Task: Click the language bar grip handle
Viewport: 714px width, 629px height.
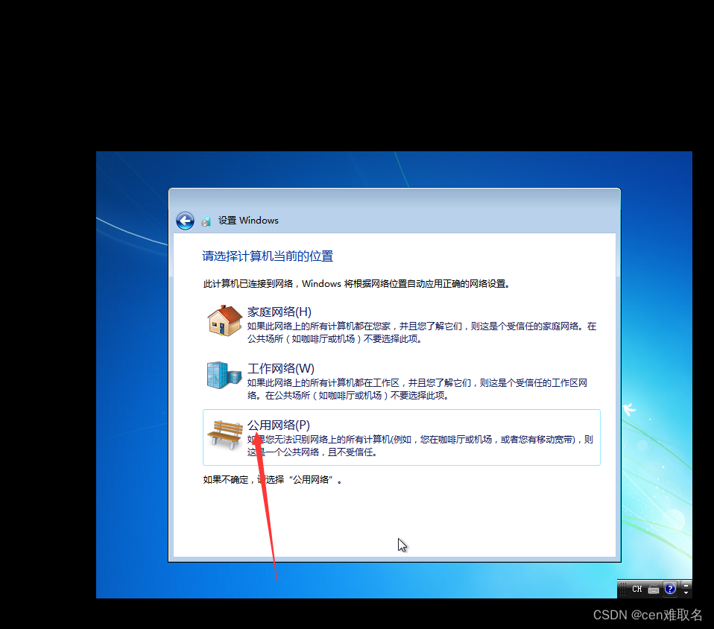Action: pos(622,589)
